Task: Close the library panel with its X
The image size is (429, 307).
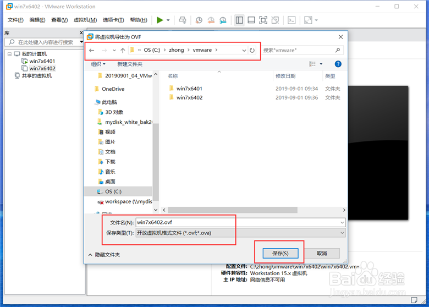Action: pos(81,33)
